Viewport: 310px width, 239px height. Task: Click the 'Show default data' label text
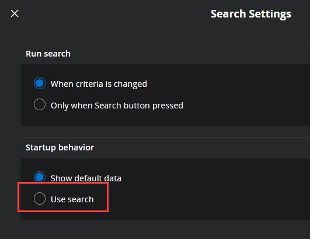[86, 178]
